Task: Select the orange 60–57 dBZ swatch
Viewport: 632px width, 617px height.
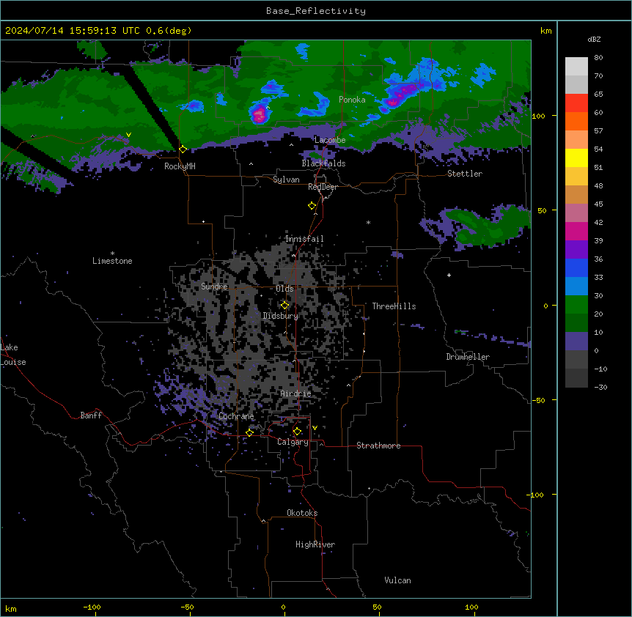Action: pyautogui.click(x=576, y=121)
